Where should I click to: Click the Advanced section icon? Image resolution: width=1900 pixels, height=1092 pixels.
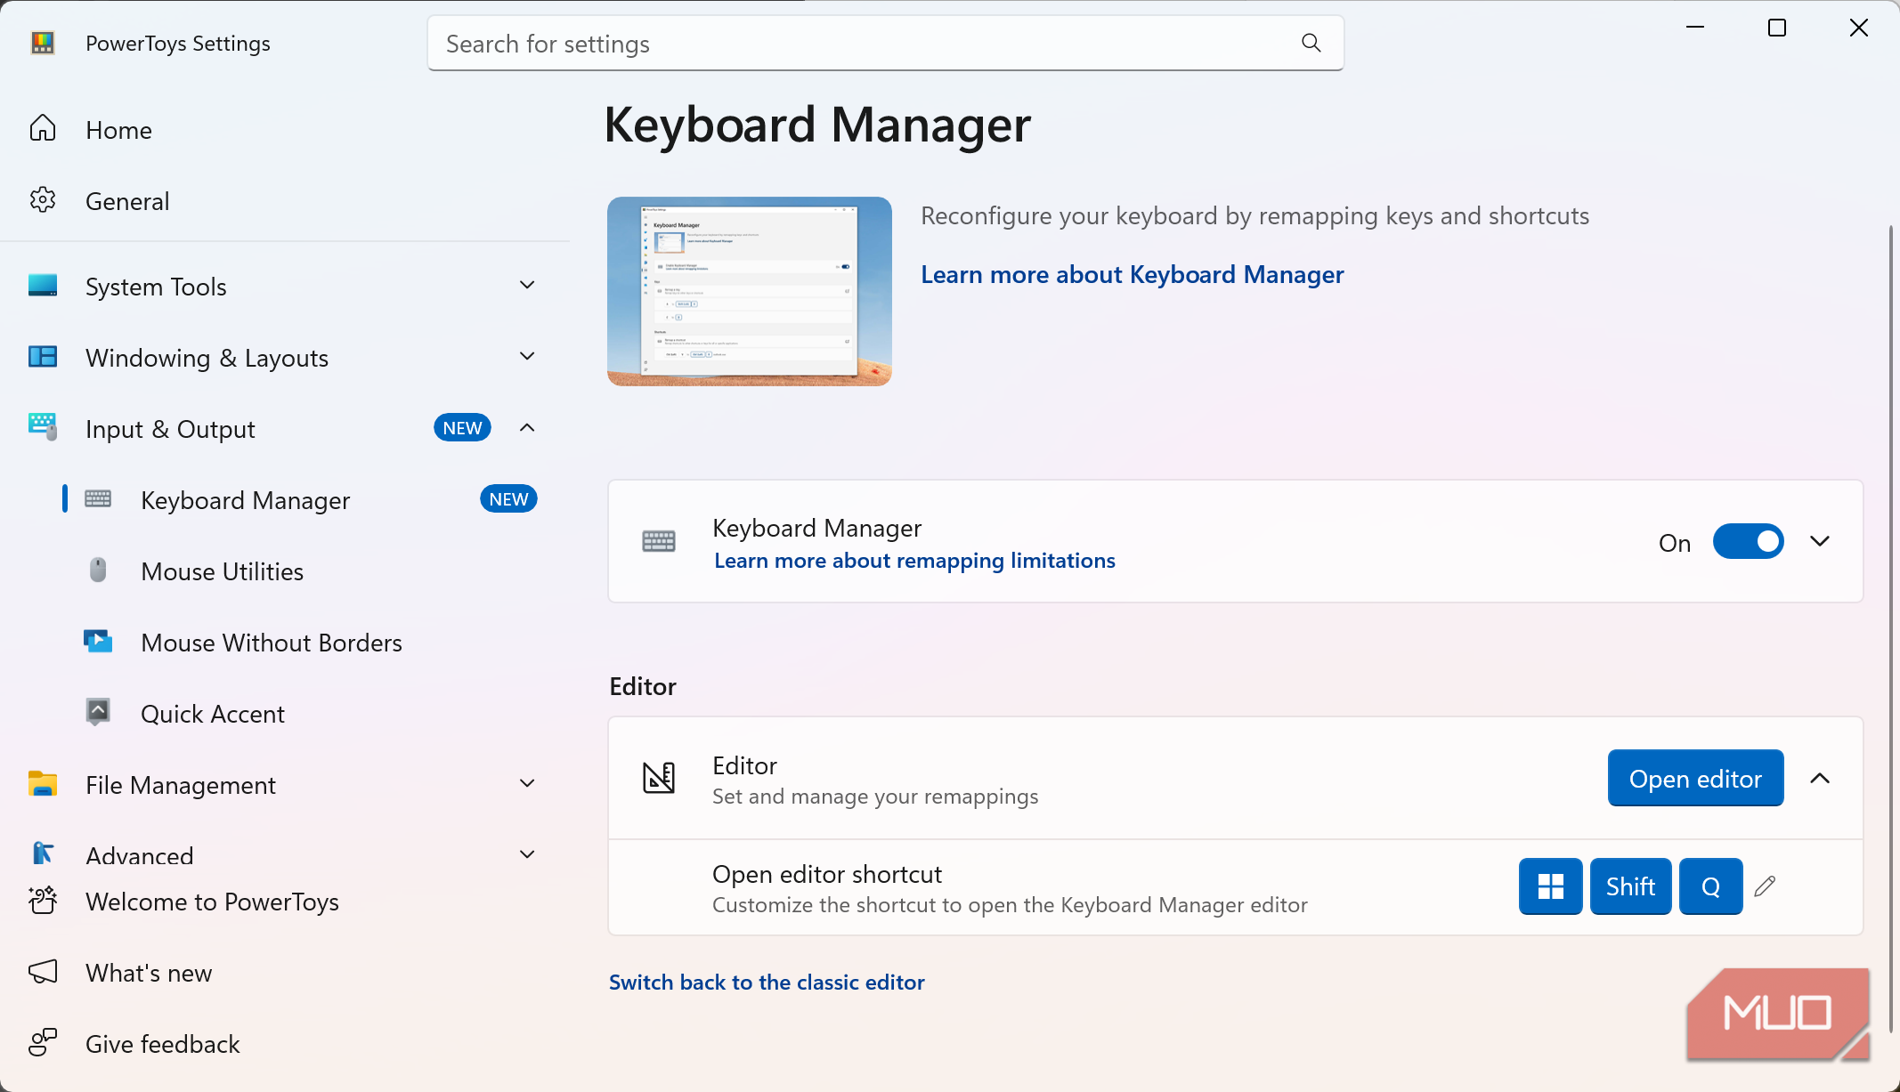(x=43, y=853)
